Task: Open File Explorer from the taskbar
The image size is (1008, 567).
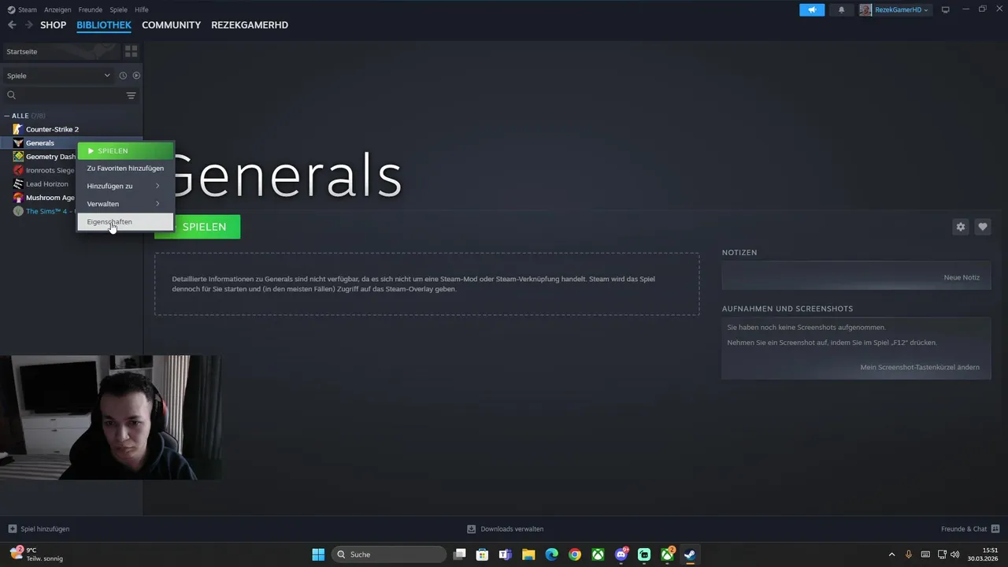Action: 528,554
